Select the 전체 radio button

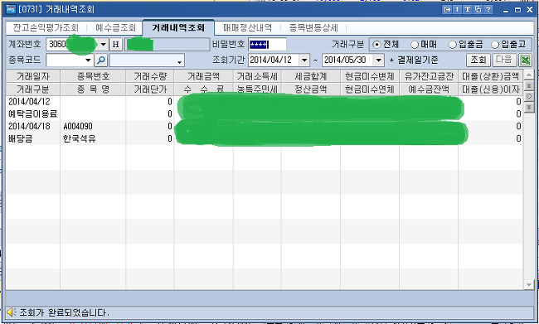377,45
